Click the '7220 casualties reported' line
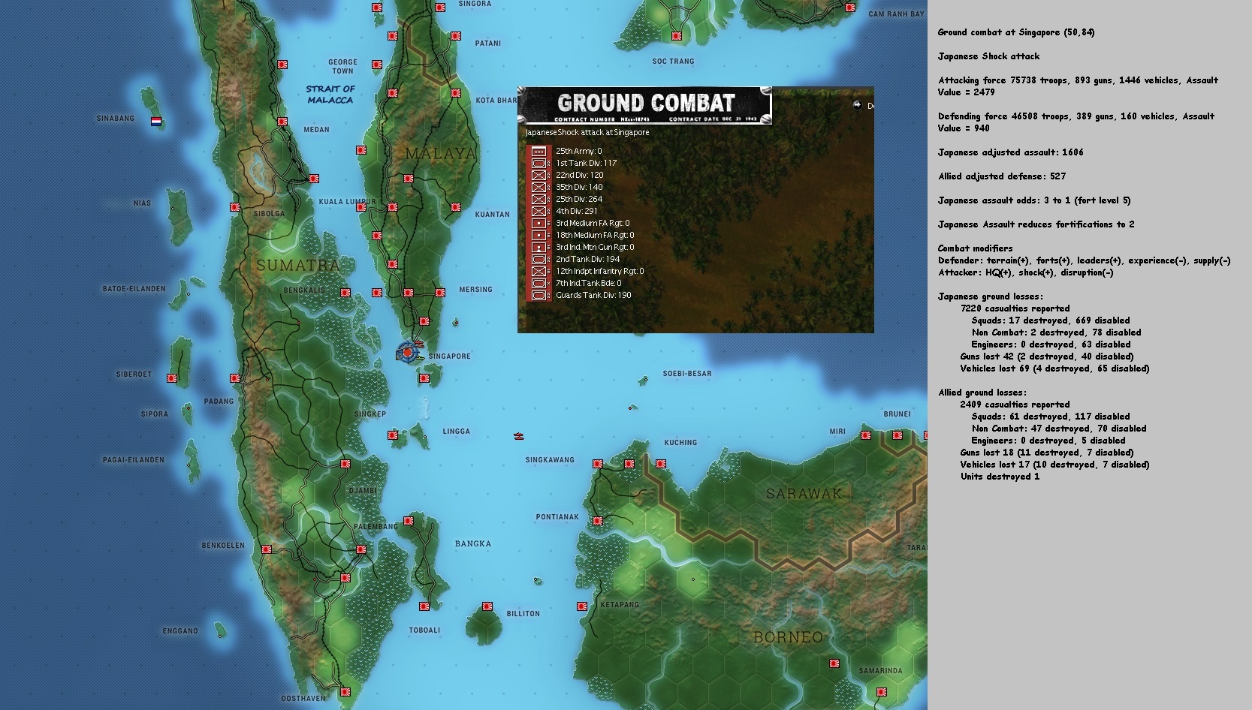The height and width of the screenshot is (710, 1252). (1015, 308)
